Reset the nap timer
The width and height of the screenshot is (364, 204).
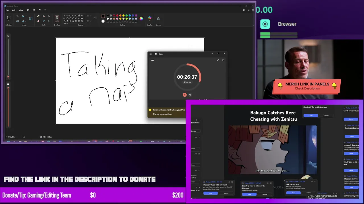tap(190, 95)
